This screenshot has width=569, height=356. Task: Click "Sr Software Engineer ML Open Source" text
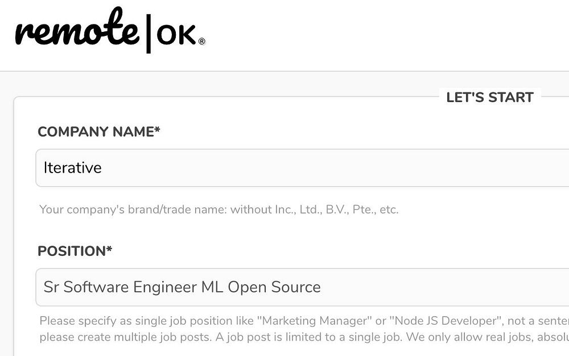pos(182,287)
